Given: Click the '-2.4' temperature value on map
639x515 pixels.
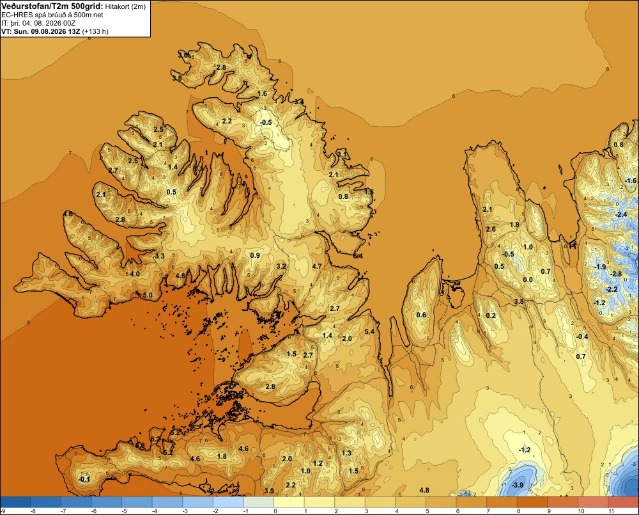Looking at the screenshot, I should tap(621, 214).
